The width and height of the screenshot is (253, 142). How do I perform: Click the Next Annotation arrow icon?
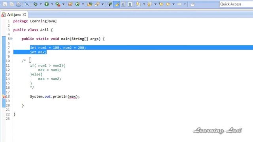[x=138, y=4]
